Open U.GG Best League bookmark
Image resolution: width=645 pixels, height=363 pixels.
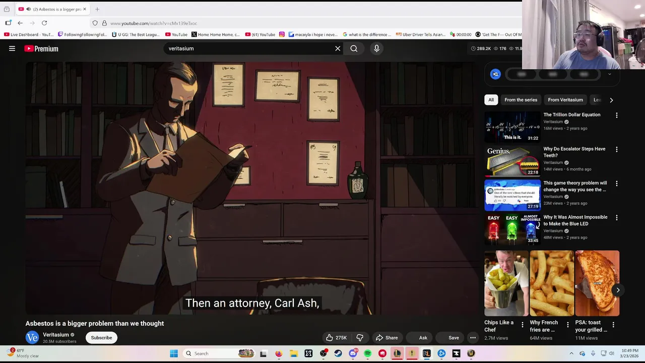coord(136,35)
